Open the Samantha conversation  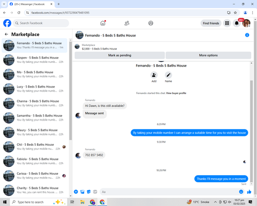pyautogui.click(x=34, y=118)
